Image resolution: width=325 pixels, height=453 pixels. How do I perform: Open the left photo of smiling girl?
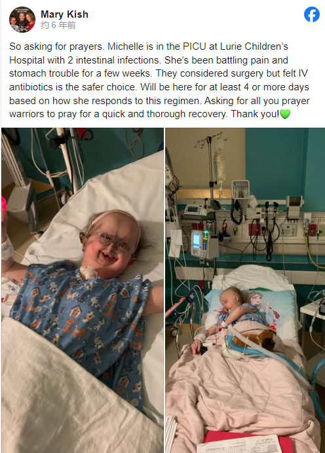(x=83, y=290)
